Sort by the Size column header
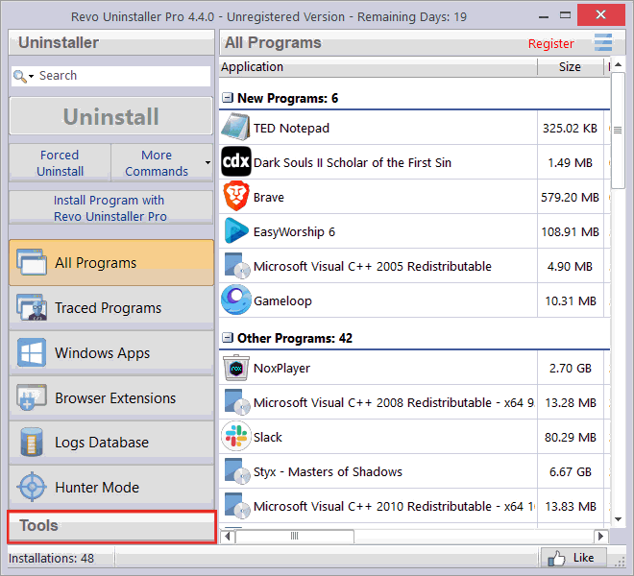The width and height of the screenshot is (634, 576). (570, 66)
